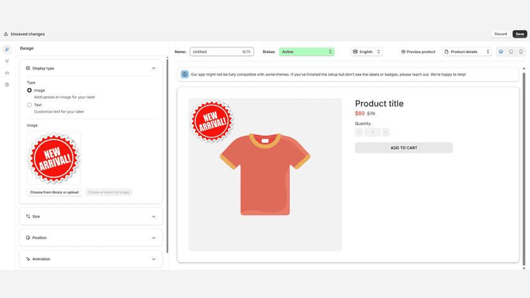
Task: Click the Position section icon
Action: point(28,237)
